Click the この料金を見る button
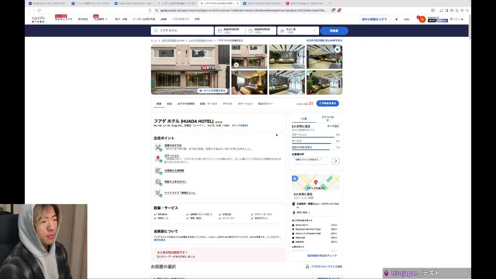 [x=328, y=103]
